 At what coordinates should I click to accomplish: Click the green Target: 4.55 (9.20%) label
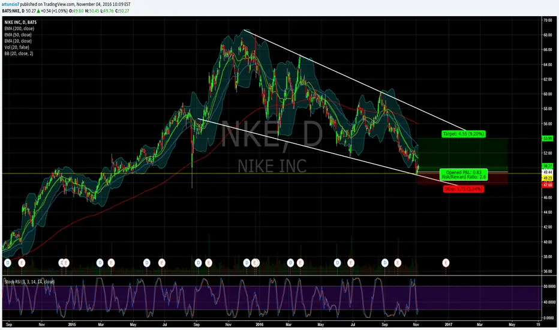pyautogui.click(x=463, y=134)
